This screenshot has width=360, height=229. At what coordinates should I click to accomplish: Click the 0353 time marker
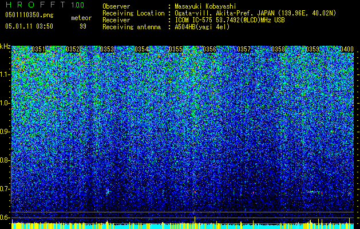tap(107, 49)
